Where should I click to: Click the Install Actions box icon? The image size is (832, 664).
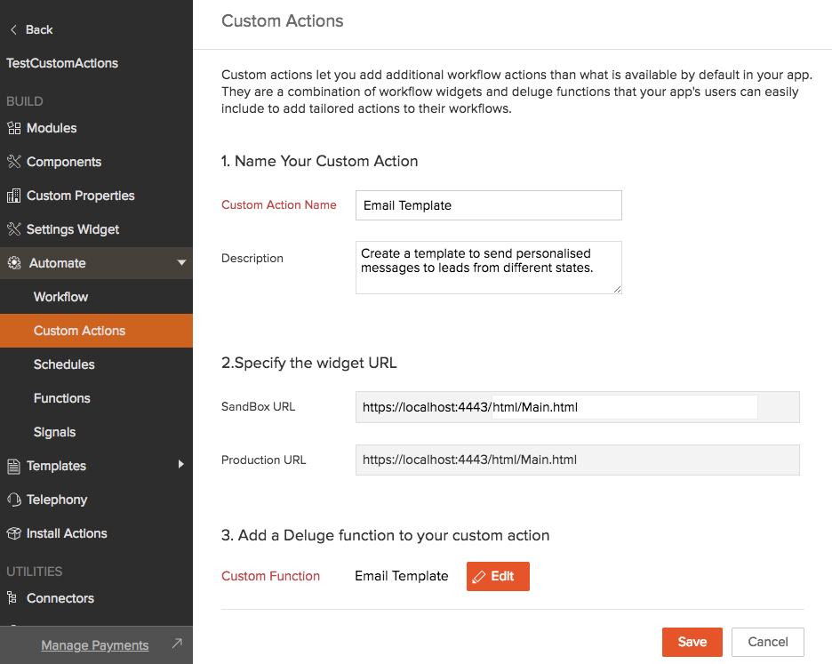click(13, 533)
